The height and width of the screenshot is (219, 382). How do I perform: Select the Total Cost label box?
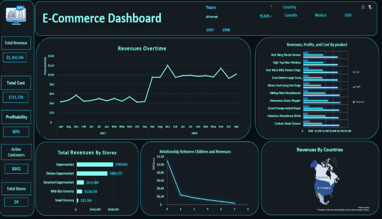click(x=16, y=83)
